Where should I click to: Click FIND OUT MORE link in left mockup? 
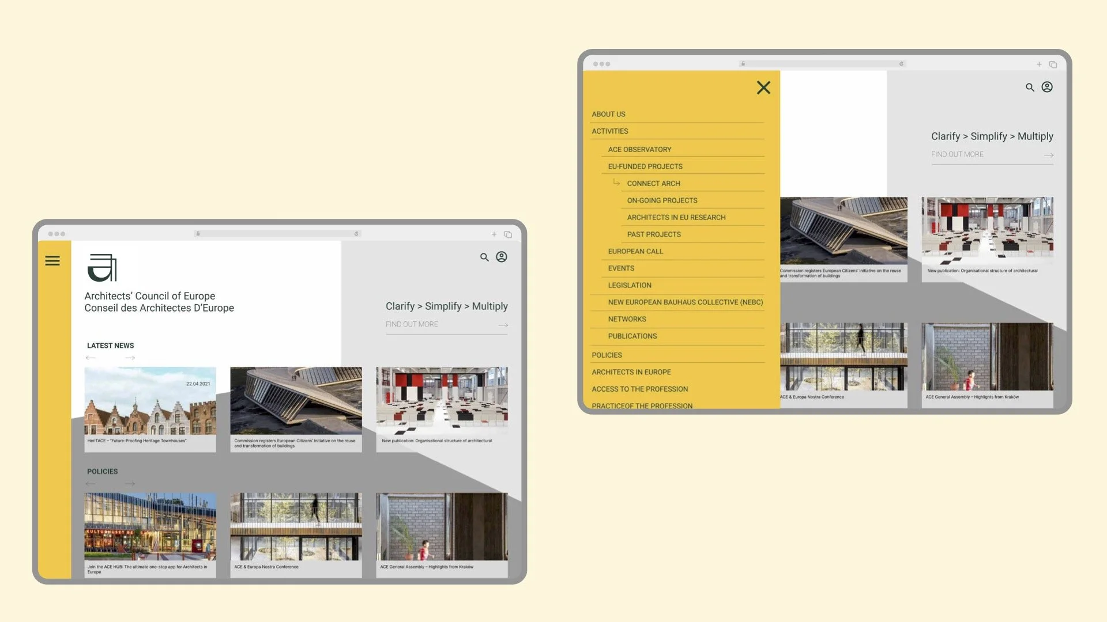click(412, 325)
